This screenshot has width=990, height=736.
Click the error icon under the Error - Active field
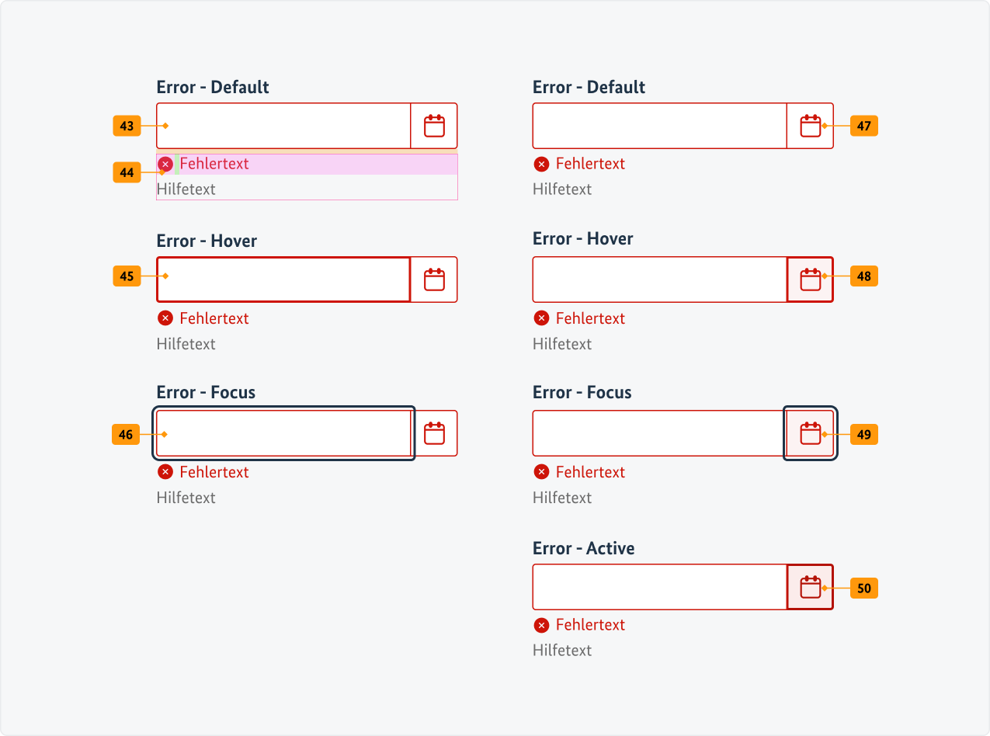(540, 625)
